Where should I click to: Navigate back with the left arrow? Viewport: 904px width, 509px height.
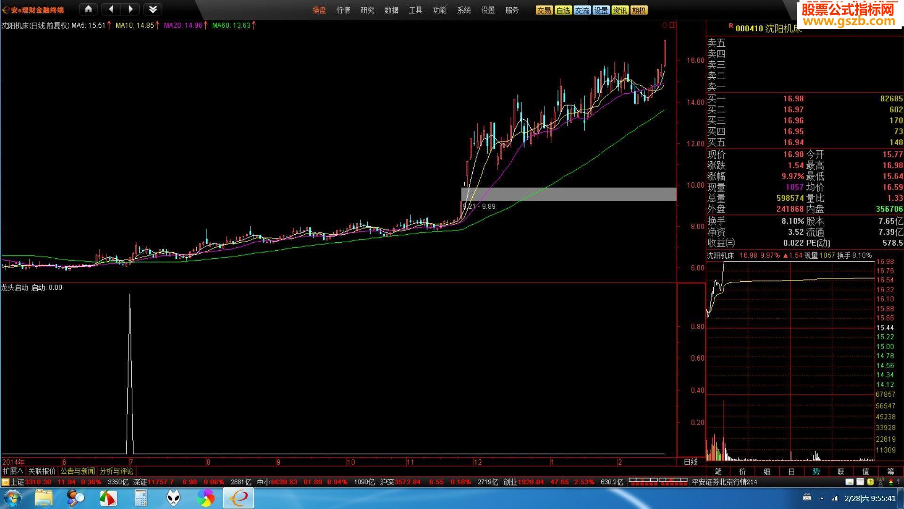click(x=111, y=9)
